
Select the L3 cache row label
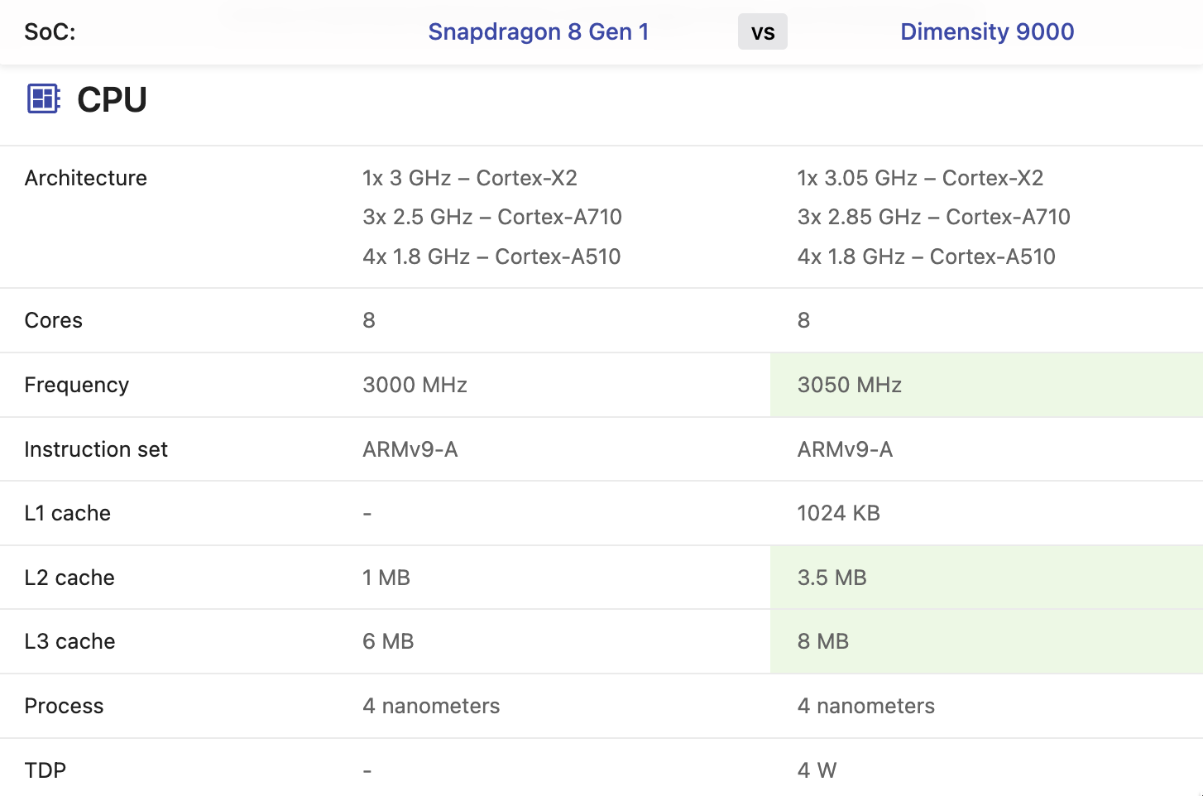tap(69, 641)
